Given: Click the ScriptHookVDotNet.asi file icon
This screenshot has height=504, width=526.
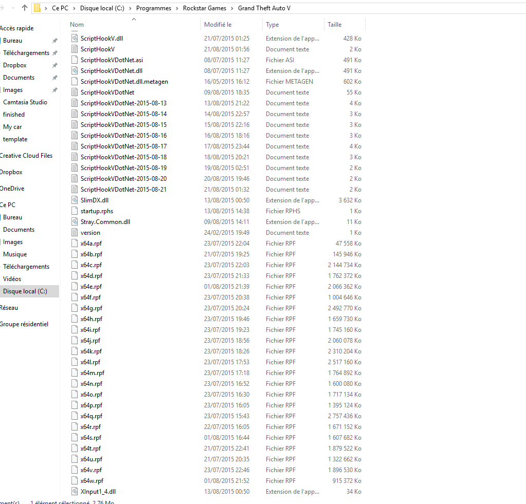Looking at the screenshot, I should pyautogui.click(x=75, y=60).
